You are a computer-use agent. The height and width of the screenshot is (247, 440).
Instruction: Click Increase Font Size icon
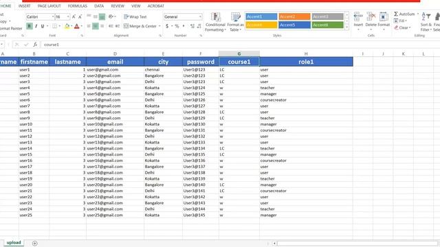tap(74, 16)
